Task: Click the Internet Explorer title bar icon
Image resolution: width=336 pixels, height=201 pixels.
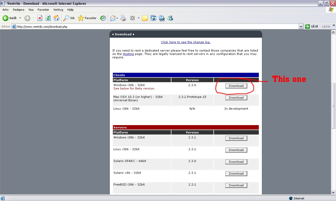Action: click(x=3, y=3)
